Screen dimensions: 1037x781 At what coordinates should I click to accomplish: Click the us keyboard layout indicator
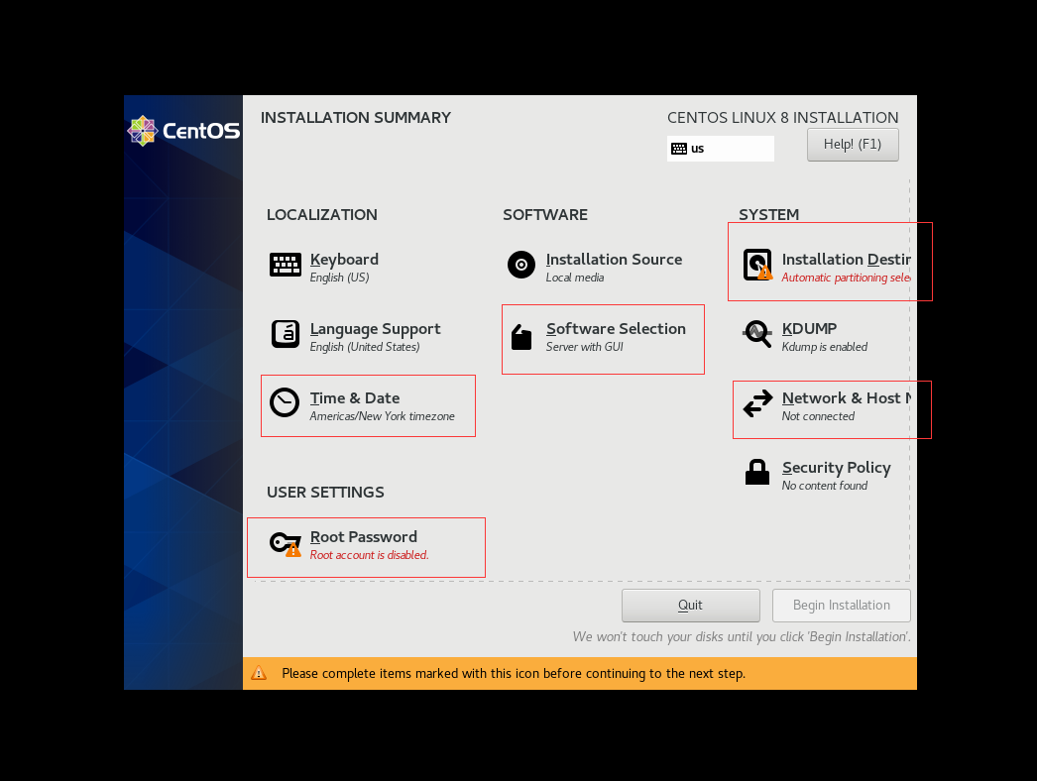click(720, 148)
